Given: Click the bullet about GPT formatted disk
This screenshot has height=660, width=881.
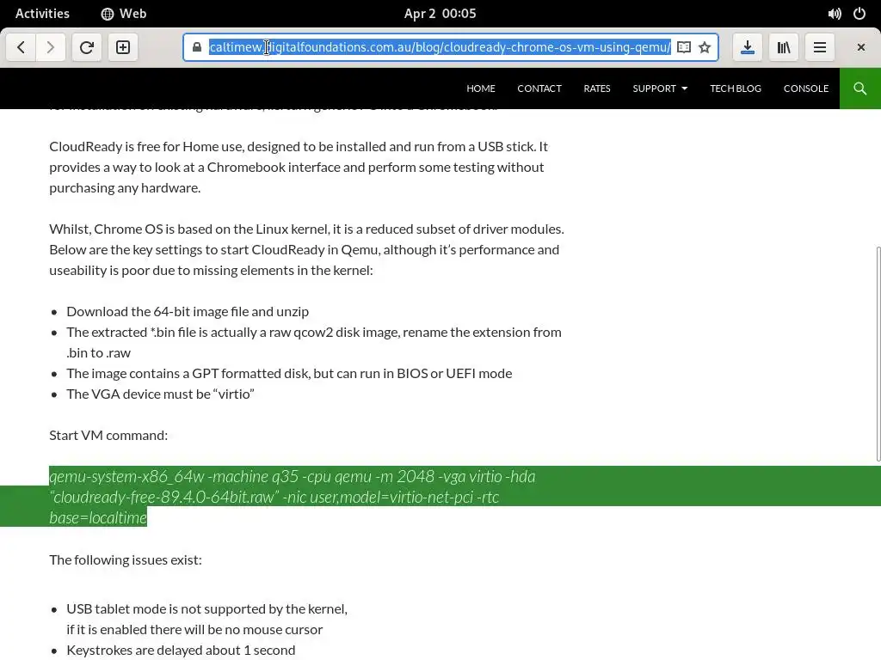Looking at the screenshot, I should (289, 373).
